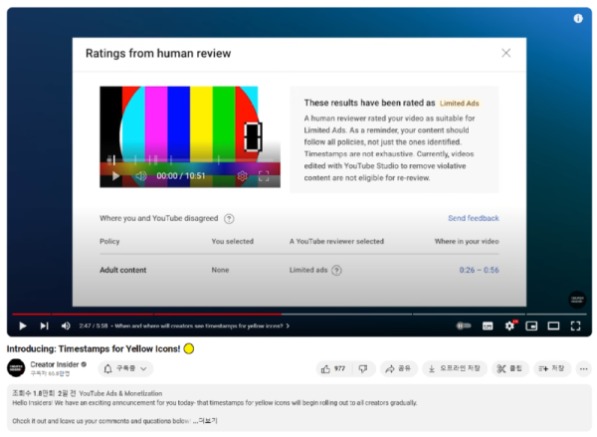
Task: Create a clip with the scissors icon
Action: point(509,368)
